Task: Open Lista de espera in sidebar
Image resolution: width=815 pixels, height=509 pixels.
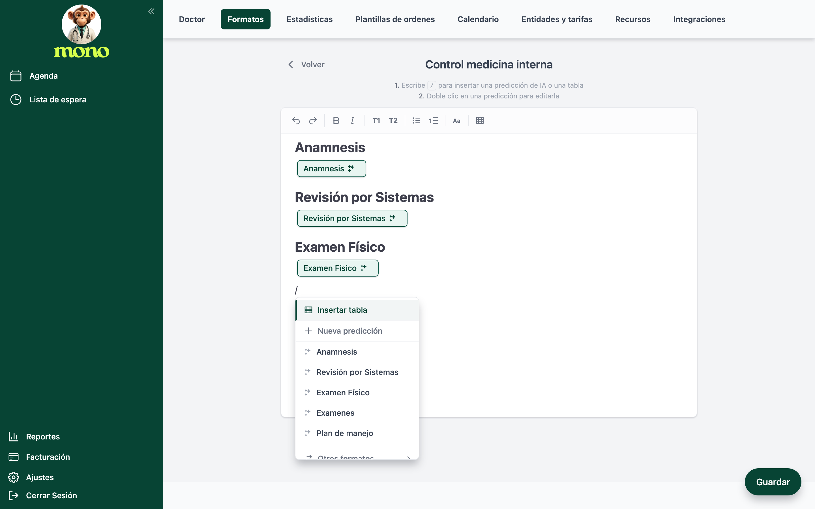Action: tap(48, 100)
